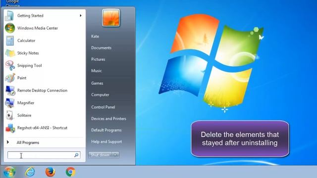The width and height of the screenshot is (317, 178).
Task: Click the user account flower picture
Action: click(x=111, y=18)
